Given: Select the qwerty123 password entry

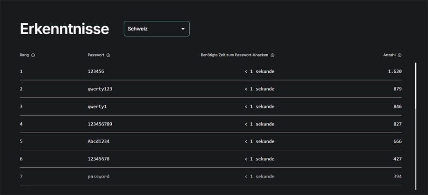Looking at the screenshot, I should [x=100, y=89].
